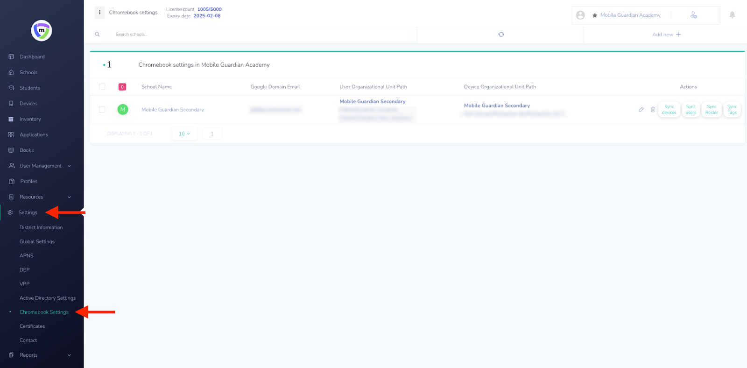
Task: Click the Sync Roster button
Action: 712,110
